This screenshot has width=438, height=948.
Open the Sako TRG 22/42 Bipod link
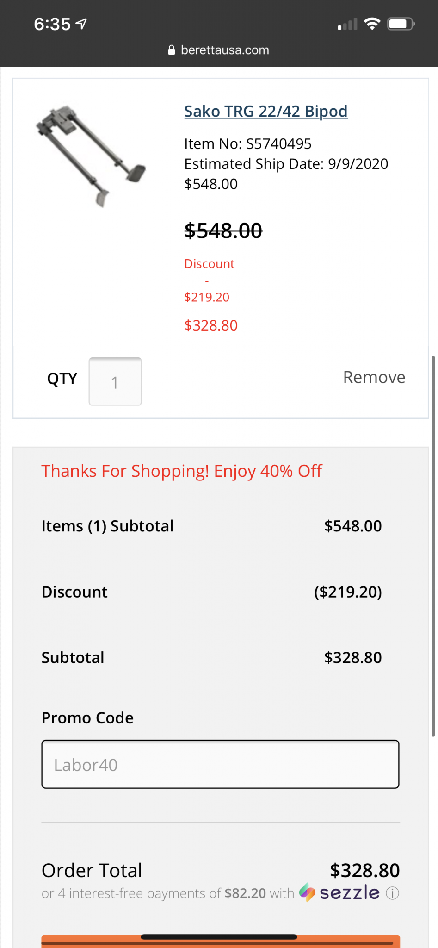tap(266, 112)
